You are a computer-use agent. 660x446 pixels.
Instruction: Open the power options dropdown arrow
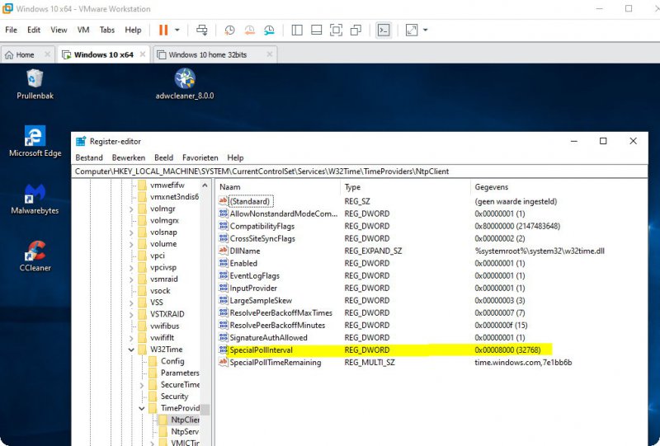[177, 30]
